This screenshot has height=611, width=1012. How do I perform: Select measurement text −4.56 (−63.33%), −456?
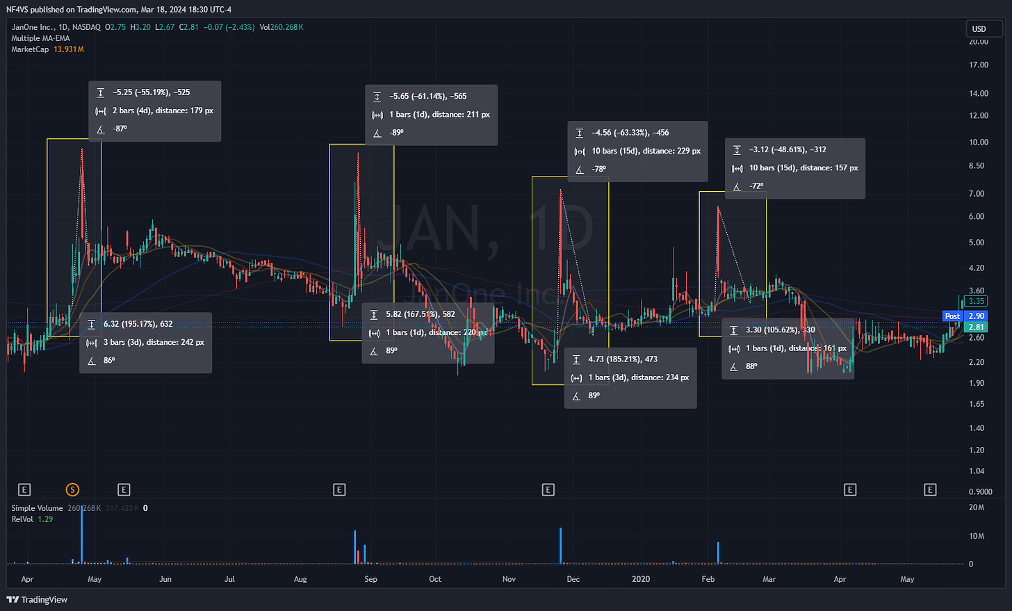click(630, 132)
